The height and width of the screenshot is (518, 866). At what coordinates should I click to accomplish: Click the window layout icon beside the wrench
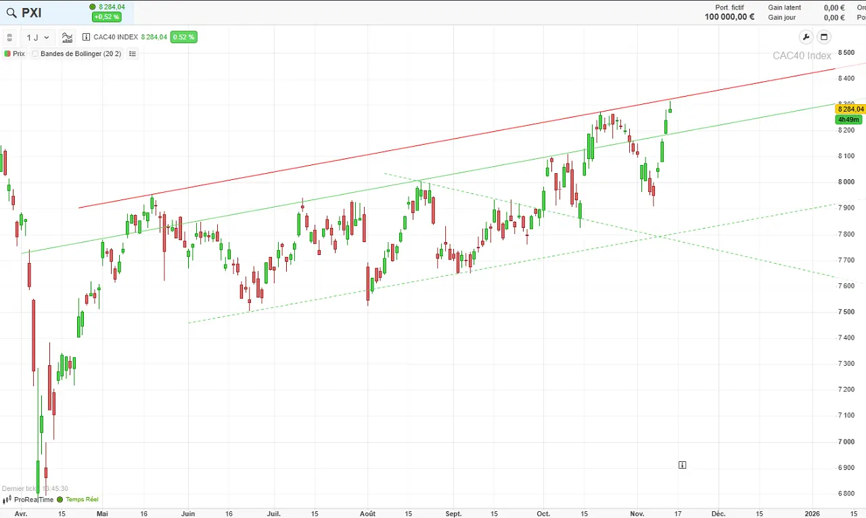[x=823, y=37]
